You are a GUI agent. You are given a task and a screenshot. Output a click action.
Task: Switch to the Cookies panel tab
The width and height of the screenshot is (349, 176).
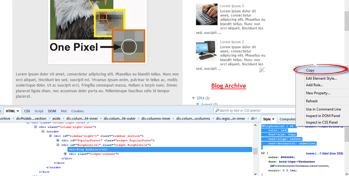point(77,111)
